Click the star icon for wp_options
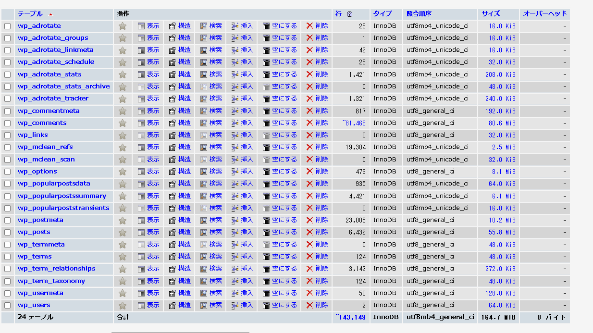Viewport: 593px width, 333px height. [x=123, y=172]
